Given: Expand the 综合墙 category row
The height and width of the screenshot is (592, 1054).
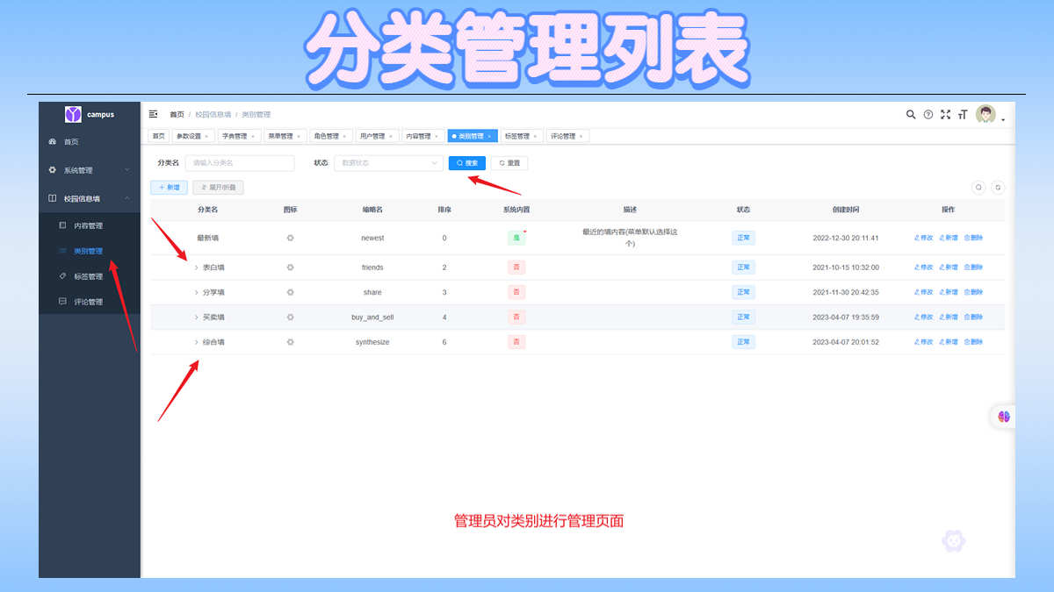Looking at the screenshot, I should (197, 342).
